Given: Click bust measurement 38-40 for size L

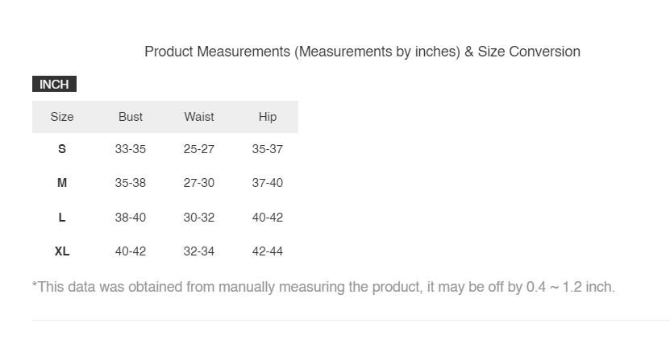Looking at the screenshot, I should (x=131, y=218).
